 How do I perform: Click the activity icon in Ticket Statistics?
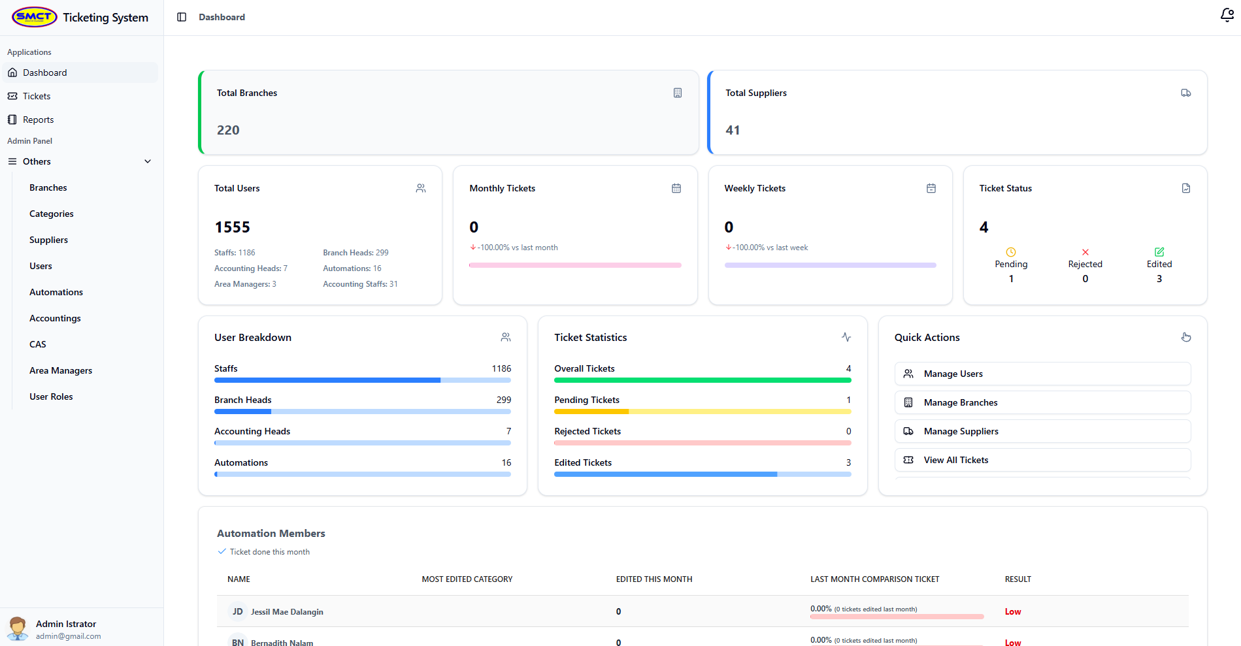pos(846,337)
